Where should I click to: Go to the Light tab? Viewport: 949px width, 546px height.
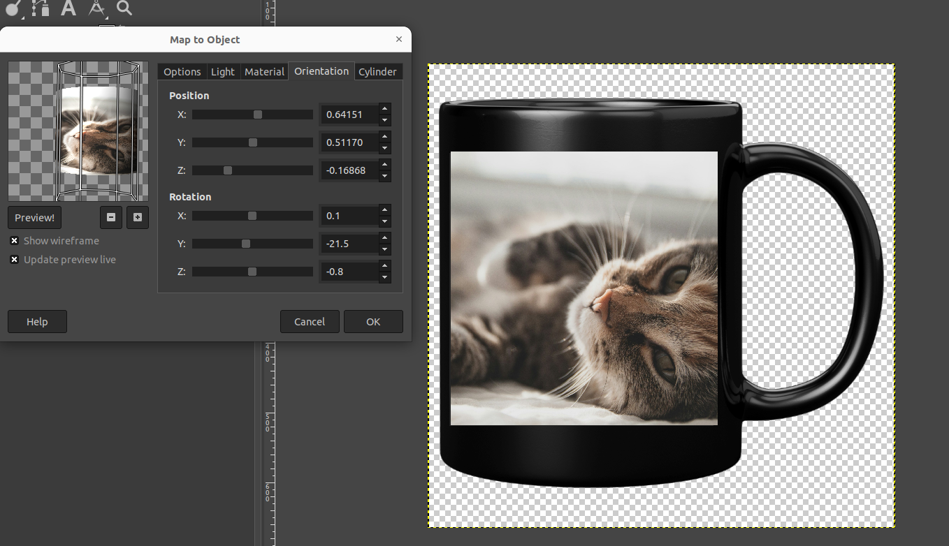(x=223, y=72)
